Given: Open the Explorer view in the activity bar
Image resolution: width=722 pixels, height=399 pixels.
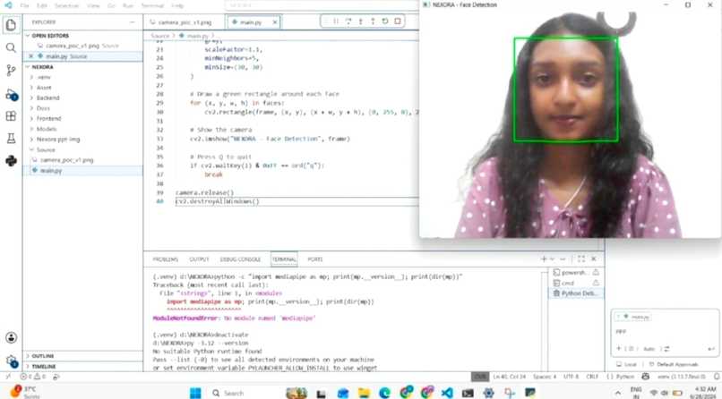Looking at the screenshot, I should (x=11, y=25).
